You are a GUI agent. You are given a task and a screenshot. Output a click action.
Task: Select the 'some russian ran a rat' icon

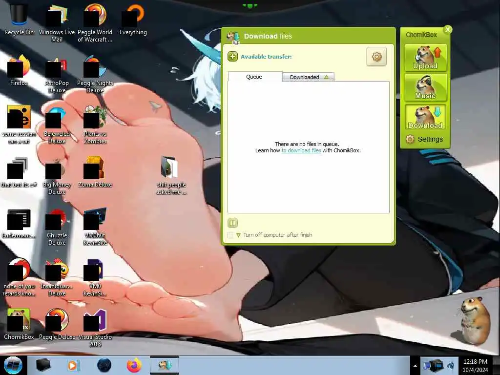point(19,125)
